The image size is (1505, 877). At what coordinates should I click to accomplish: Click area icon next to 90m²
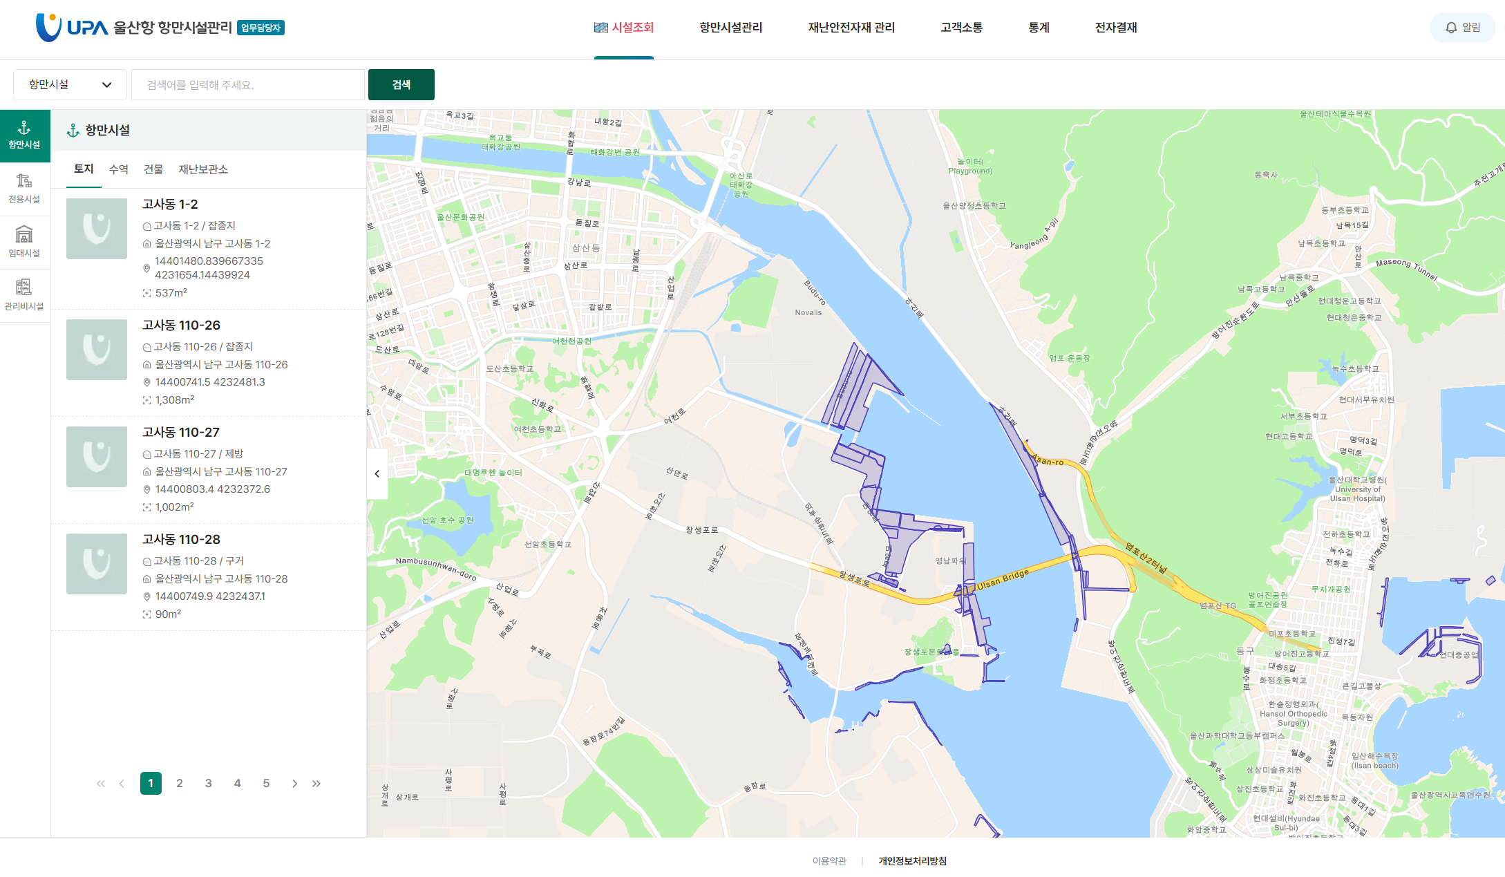[x=146, y=614]
